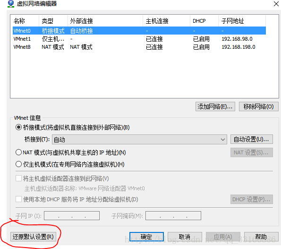Click subnet address 192.168.198.0
Screen dimensions: 281x249
tap(238, 47)
